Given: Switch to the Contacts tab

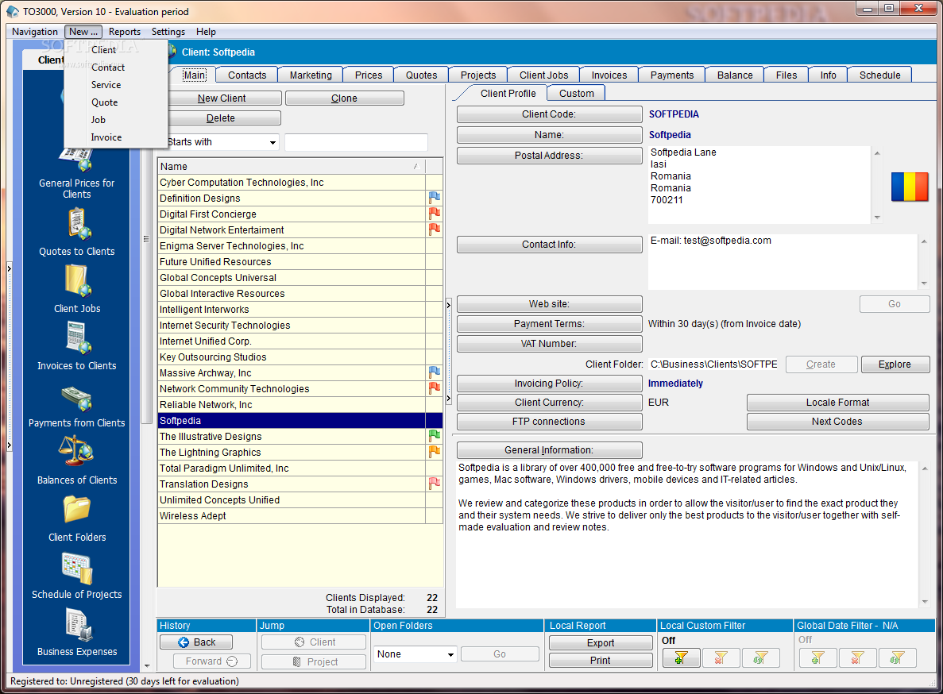Looking at the screenshot, I should [247, 75].
